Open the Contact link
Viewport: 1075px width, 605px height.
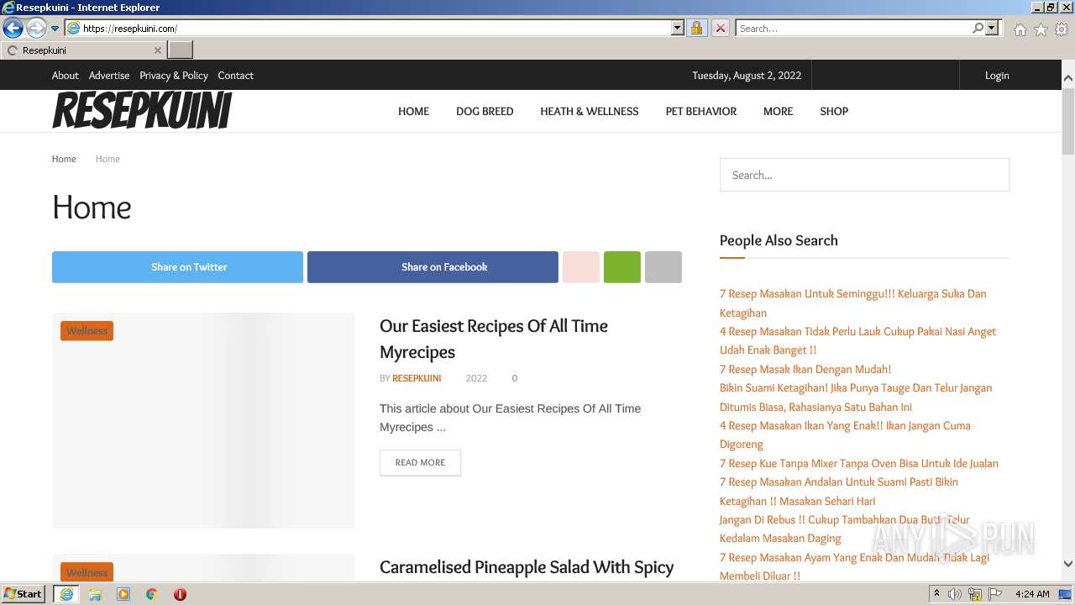235,76
